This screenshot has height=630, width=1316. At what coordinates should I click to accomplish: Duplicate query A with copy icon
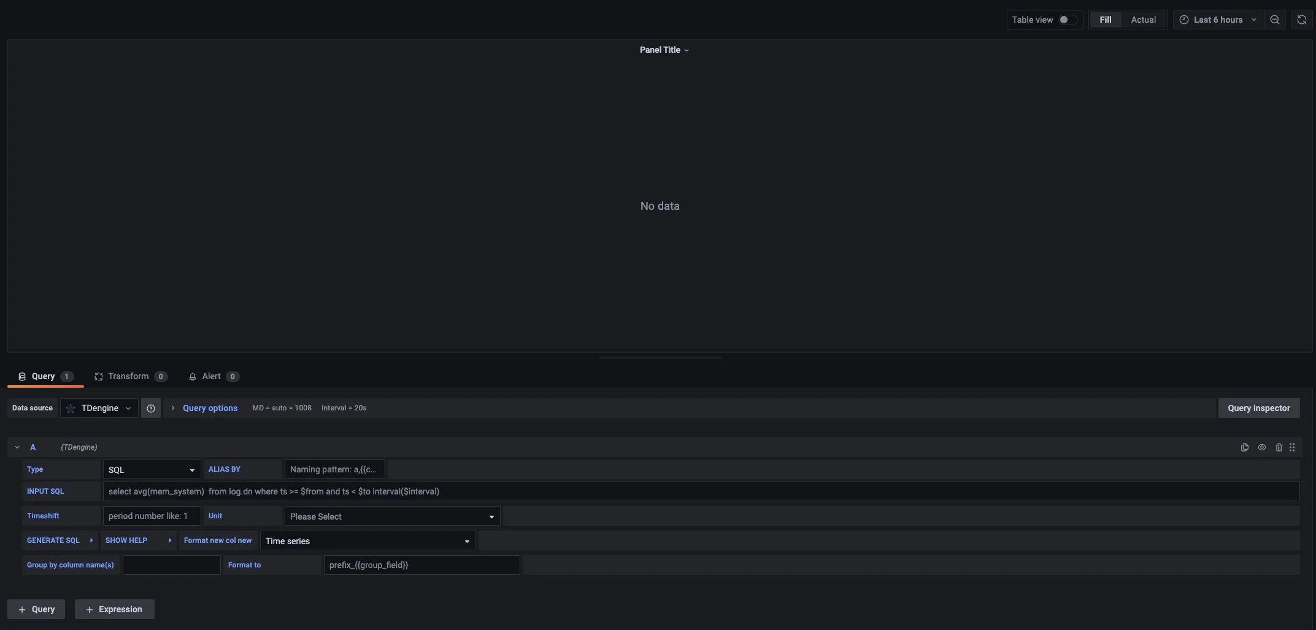[1244, 447]
